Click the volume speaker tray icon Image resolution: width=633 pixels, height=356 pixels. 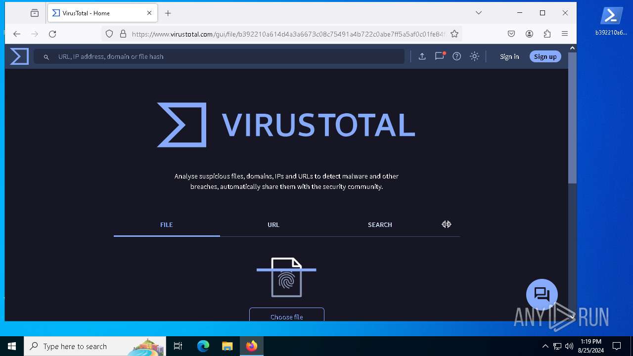569,346
